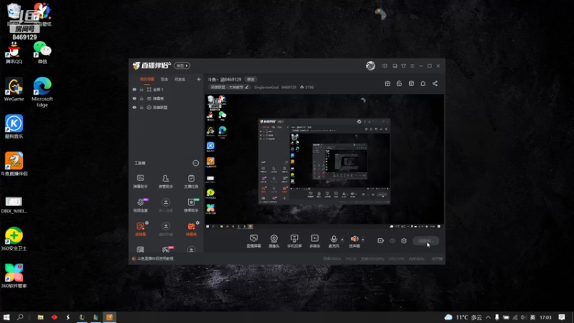574x323 pixels.
Task: Toggle lock on the 全屏 1 source
Action: (141, 89)
